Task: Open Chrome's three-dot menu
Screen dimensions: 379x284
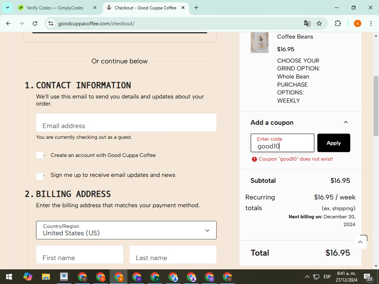Action: (371, 23)
